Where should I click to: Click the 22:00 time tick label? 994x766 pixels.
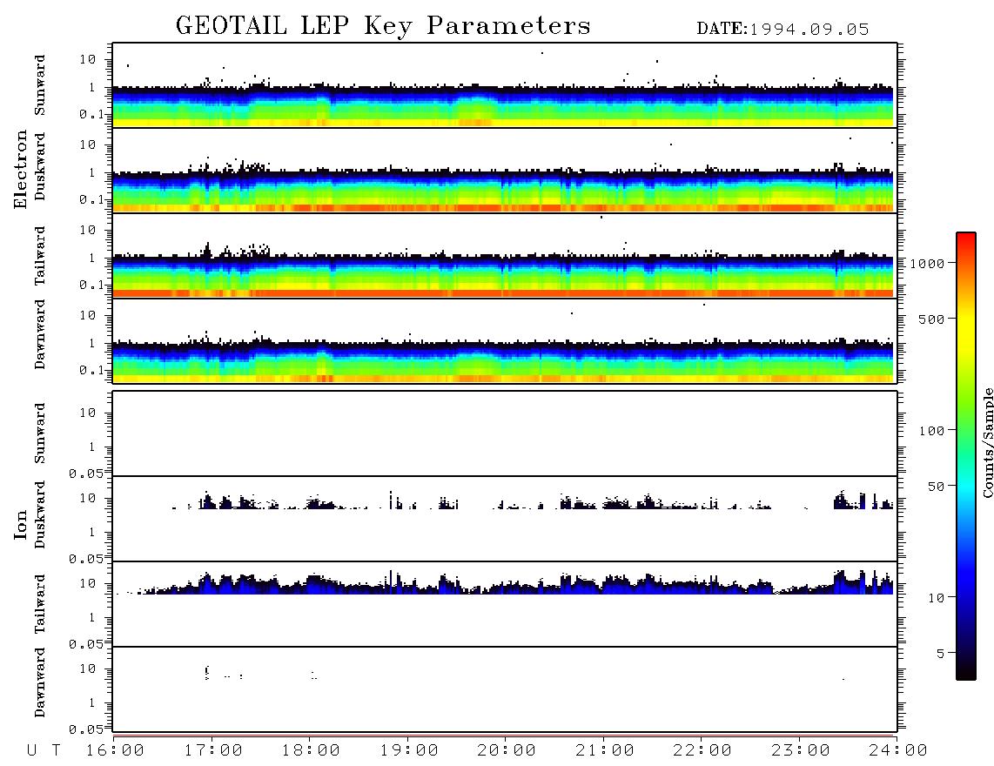click(702, 750)
